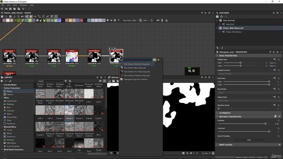The image size is (283, 159).
Task: Open Adjustments filter category
Action: coord(11,101)
